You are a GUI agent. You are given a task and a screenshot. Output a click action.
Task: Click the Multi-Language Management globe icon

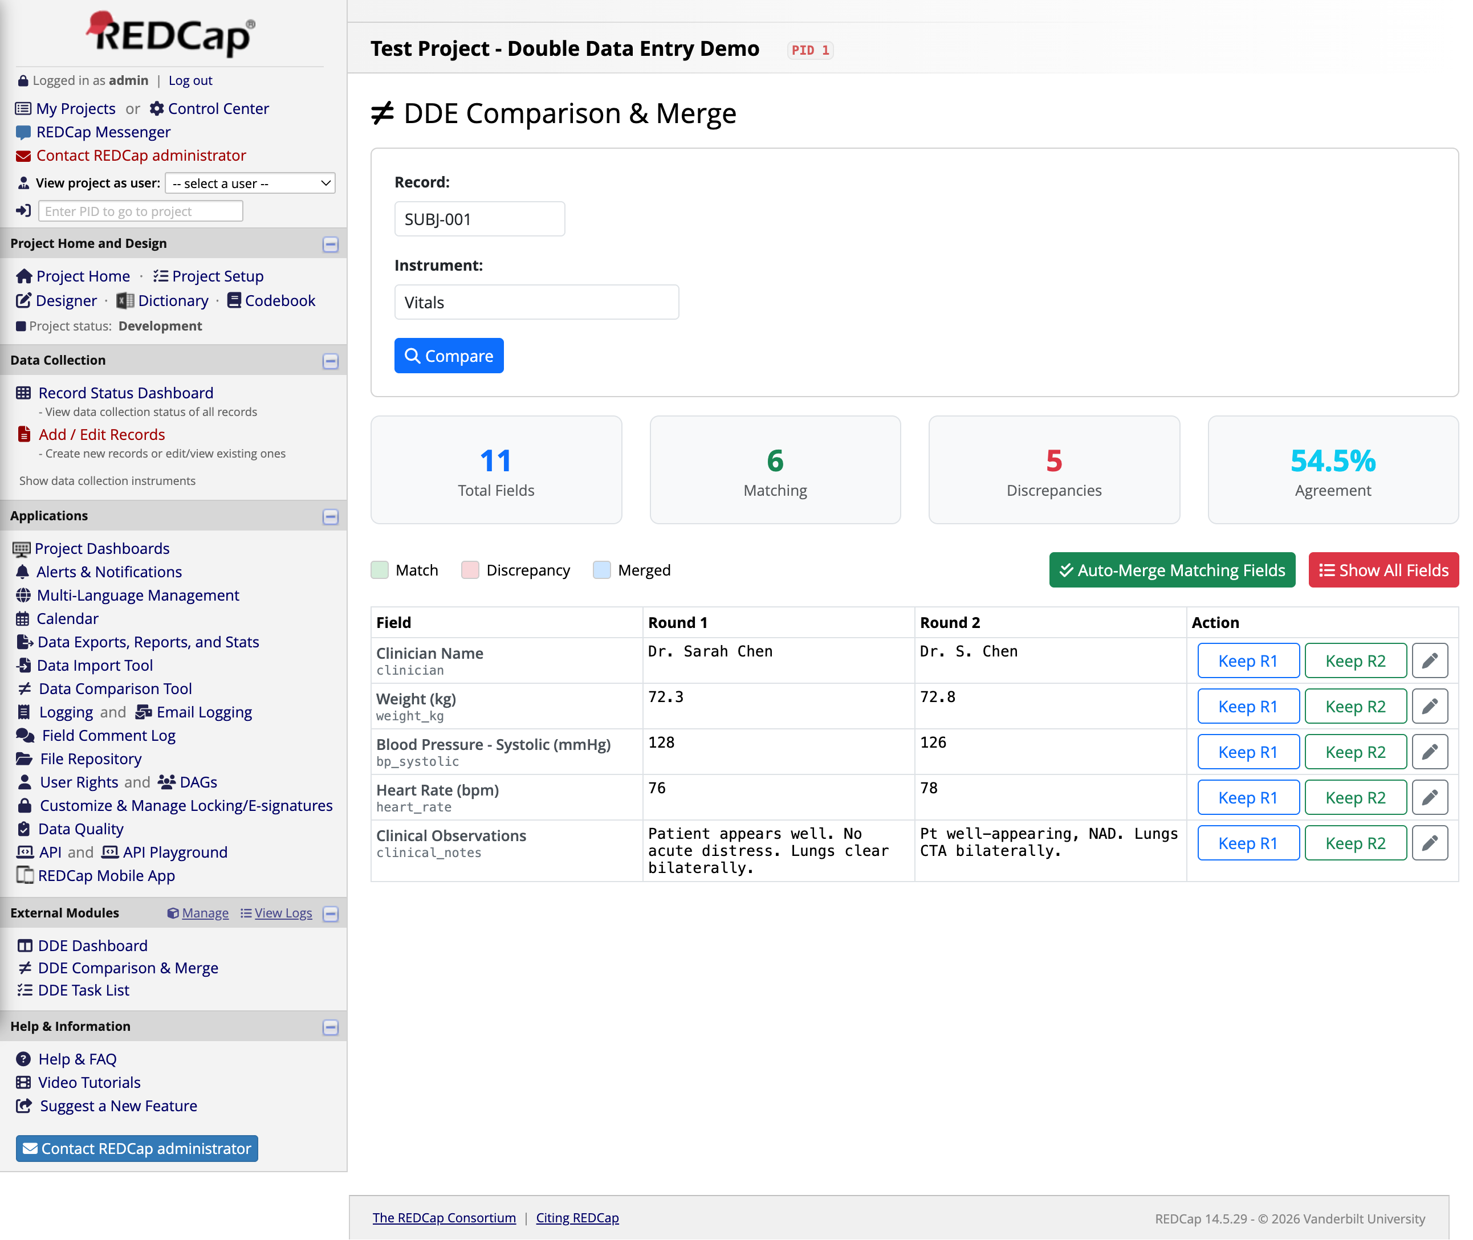point(23,595)
